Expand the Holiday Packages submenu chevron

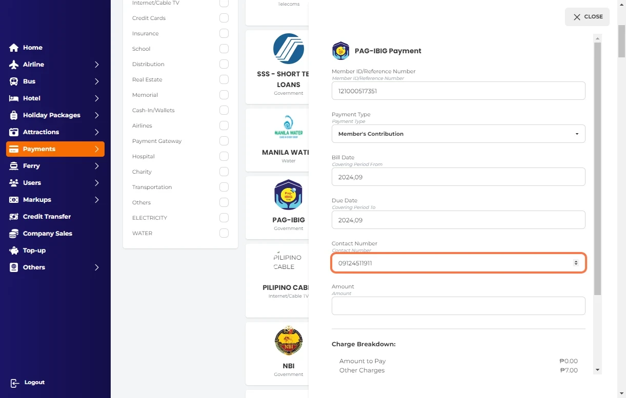pos(96,115)
